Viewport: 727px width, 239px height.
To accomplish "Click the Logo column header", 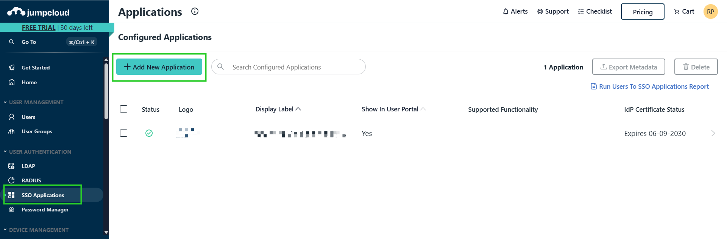I will pyautogui.click(x=186, y=109).
